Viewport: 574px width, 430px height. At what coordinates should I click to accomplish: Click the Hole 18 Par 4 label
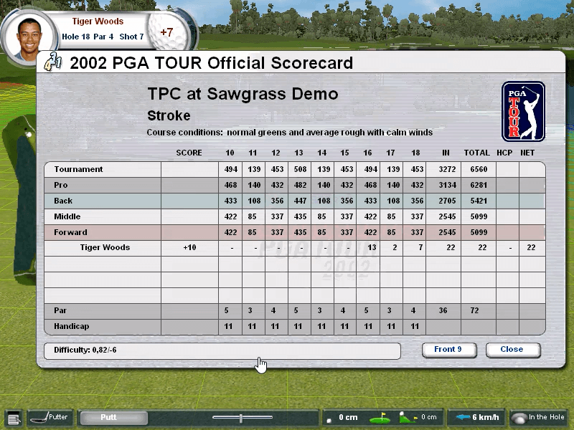[x=88, y=37]
